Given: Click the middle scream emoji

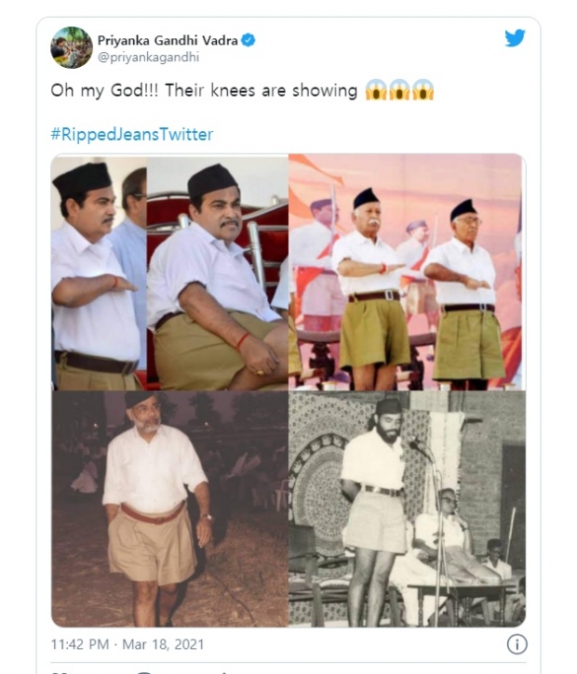Looking at the screenshot, I should click(400, 91).
